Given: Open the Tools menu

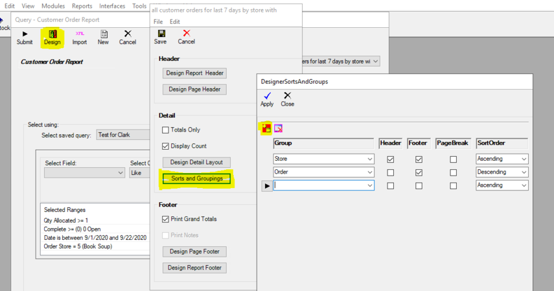Looking at the screenshot, I should tap(139, 6).
